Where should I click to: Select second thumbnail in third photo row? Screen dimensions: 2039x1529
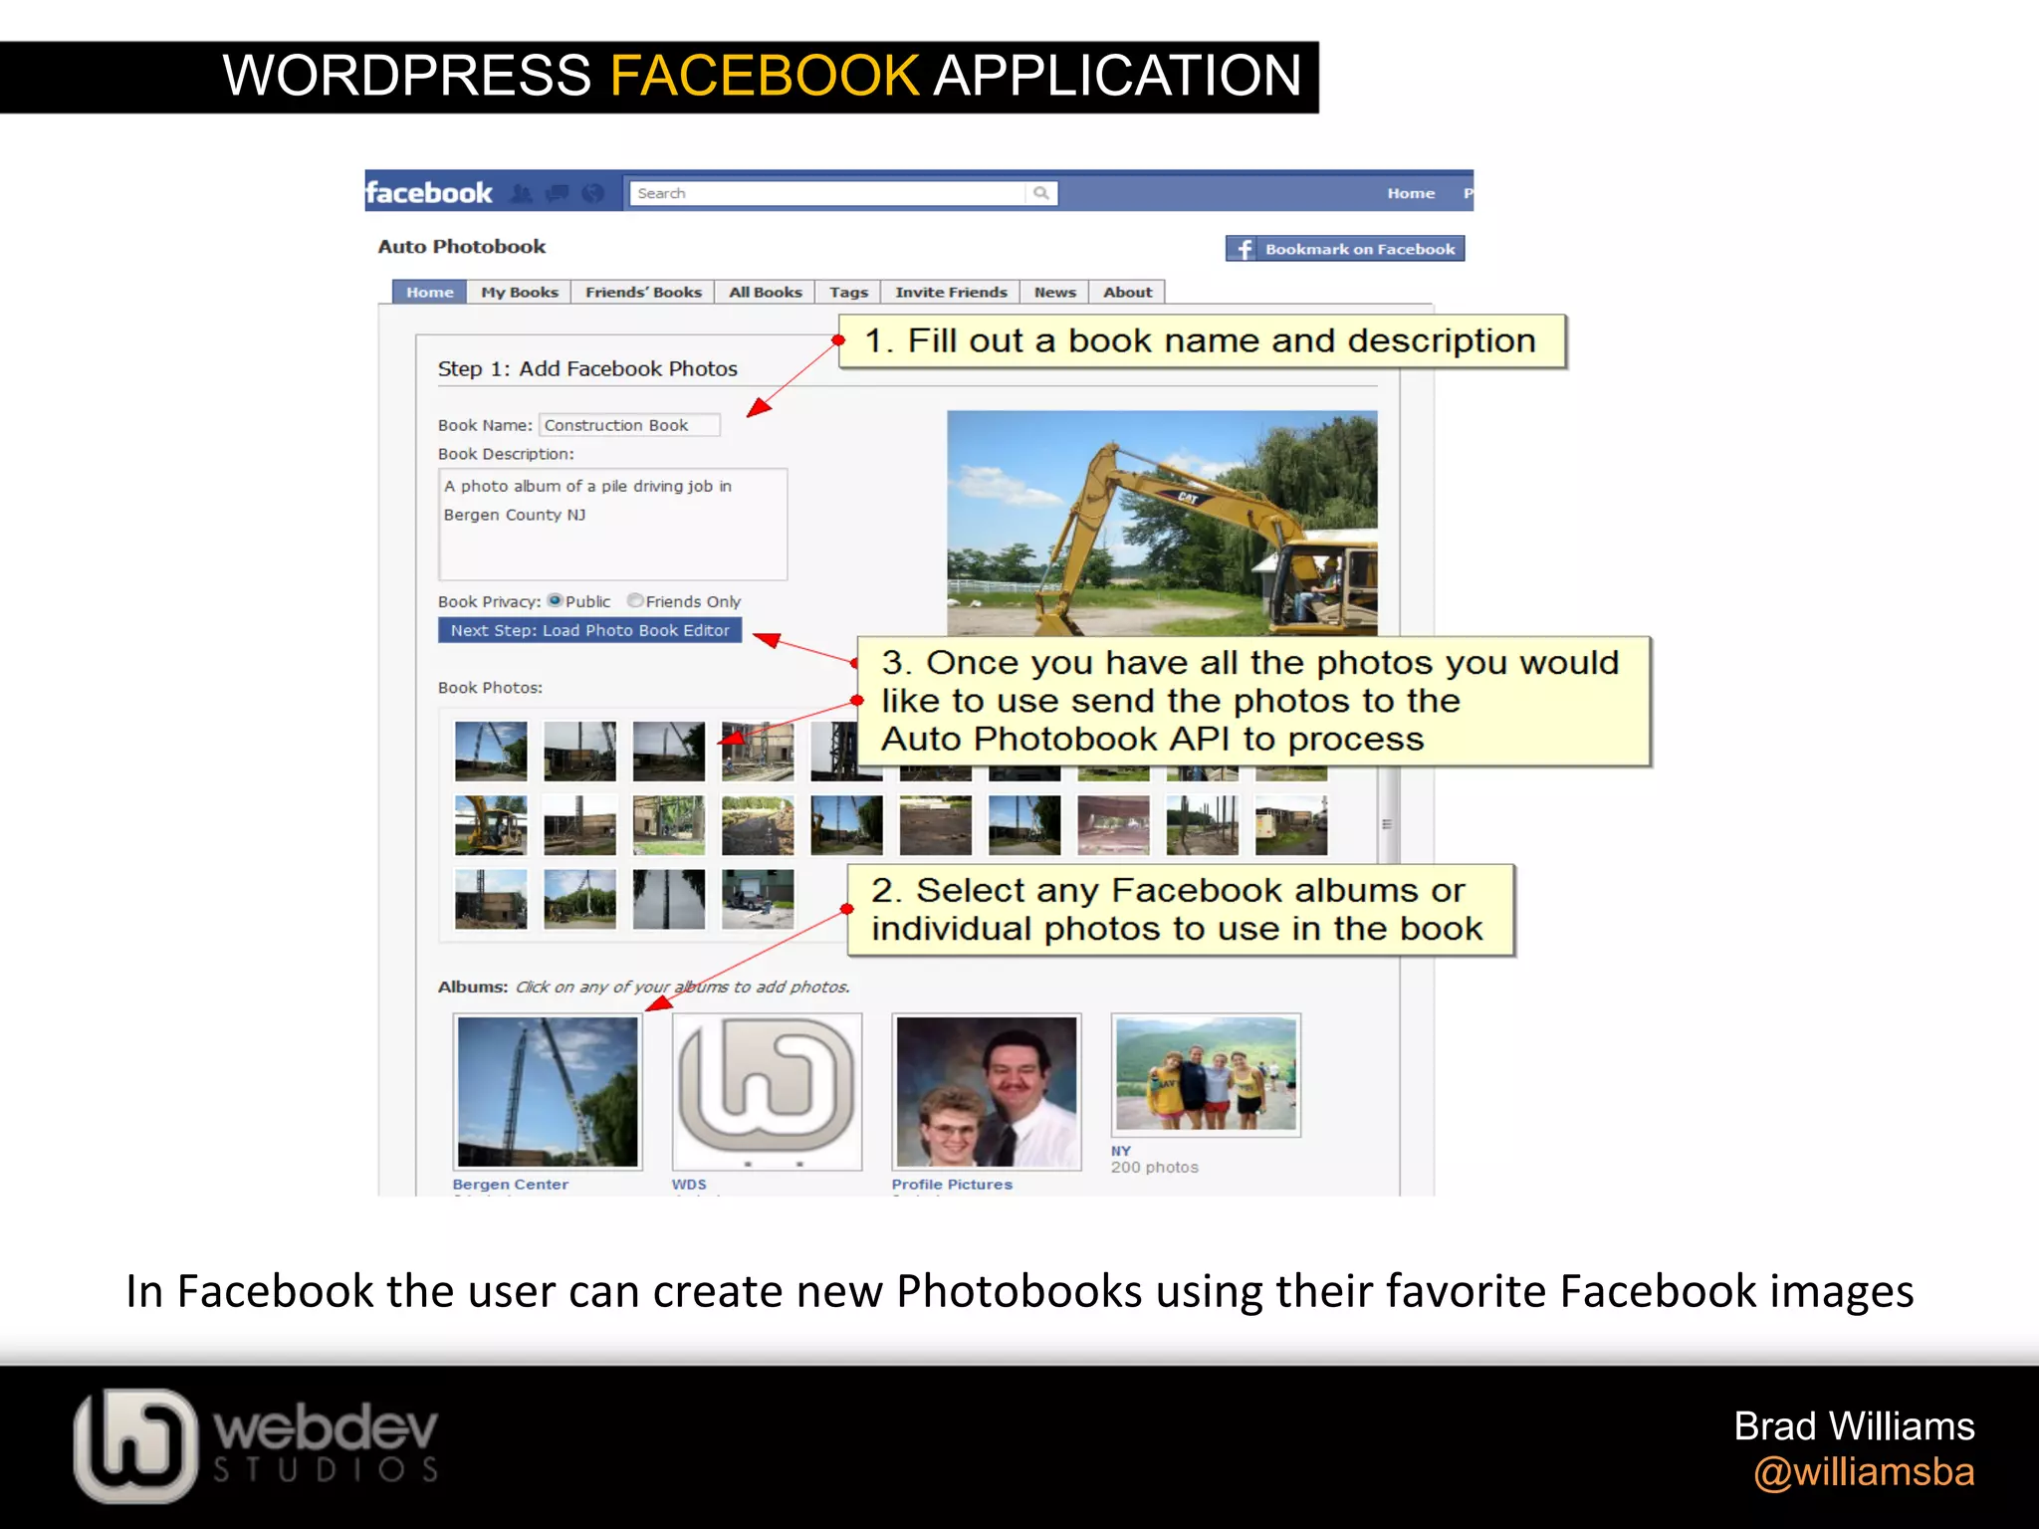tap(579, 899)
